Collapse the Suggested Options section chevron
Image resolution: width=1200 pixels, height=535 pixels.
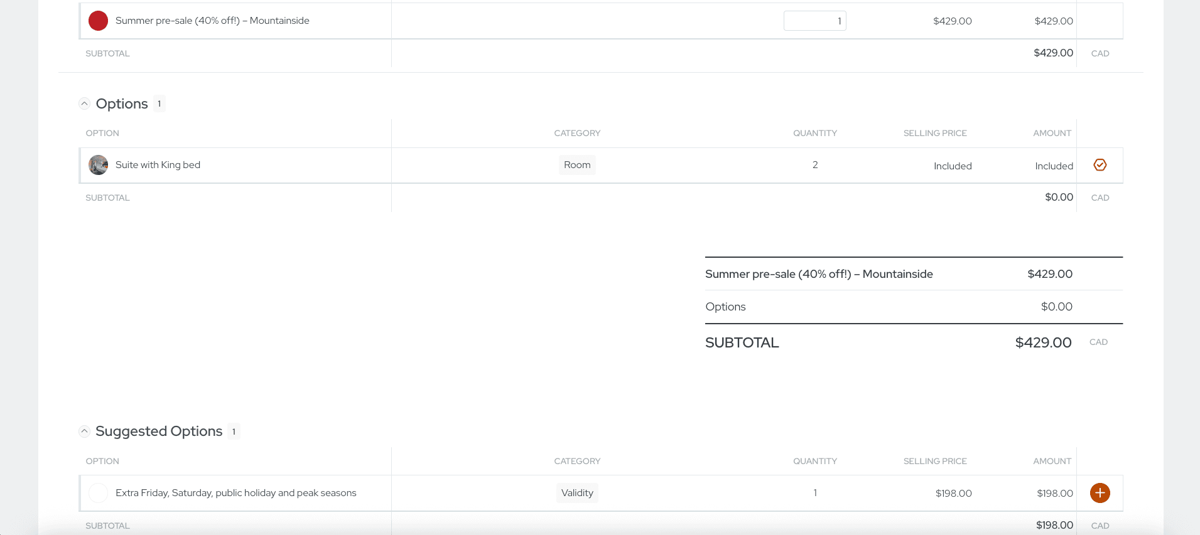tap(84, 431)
